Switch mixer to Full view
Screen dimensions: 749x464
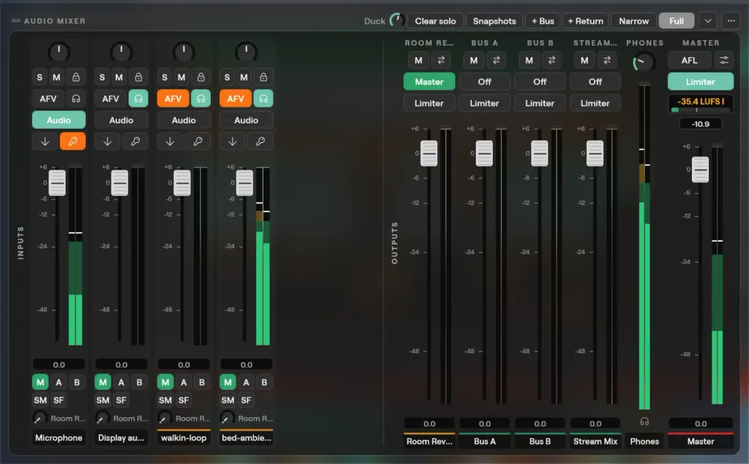tap(677, 21)
